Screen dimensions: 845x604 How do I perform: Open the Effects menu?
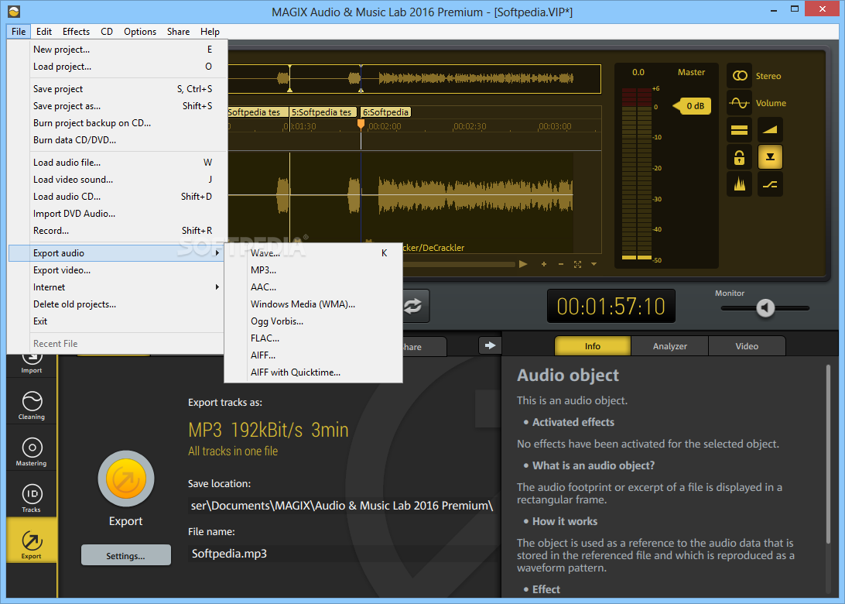coord(76,31)
